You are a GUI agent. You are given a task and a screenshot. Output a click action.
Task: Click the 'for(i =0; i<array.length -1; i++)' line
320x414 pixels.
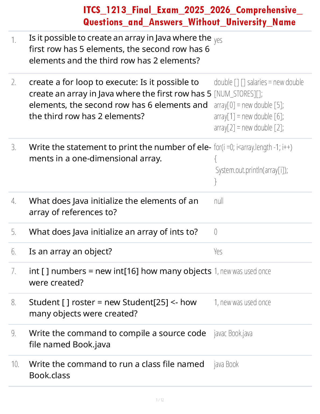point(253,147)
